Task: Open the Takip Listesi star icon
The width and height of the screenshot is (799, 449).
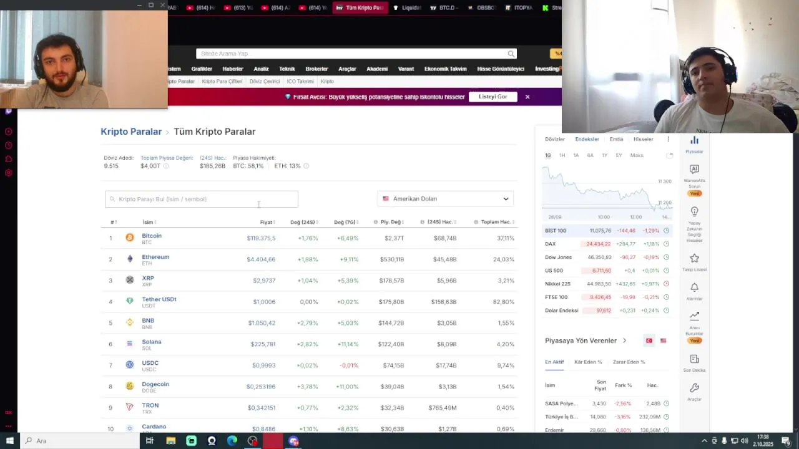Action: [694, 258]
